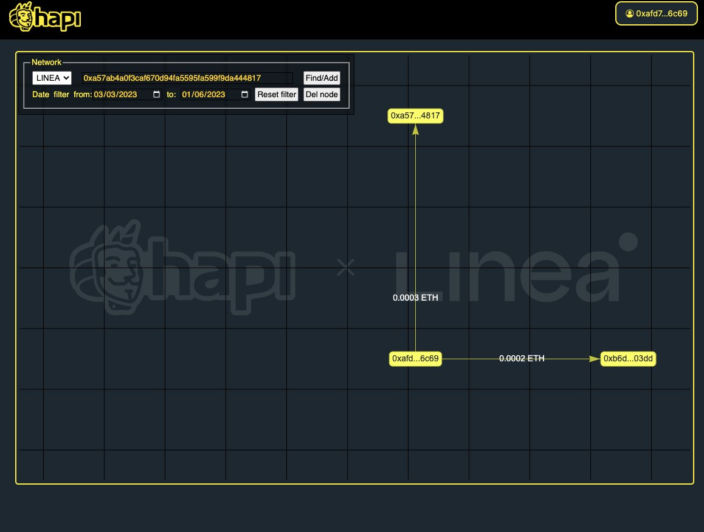
Task: Select node 0xb6d...03dd in graph
Action: pos(628,358)
